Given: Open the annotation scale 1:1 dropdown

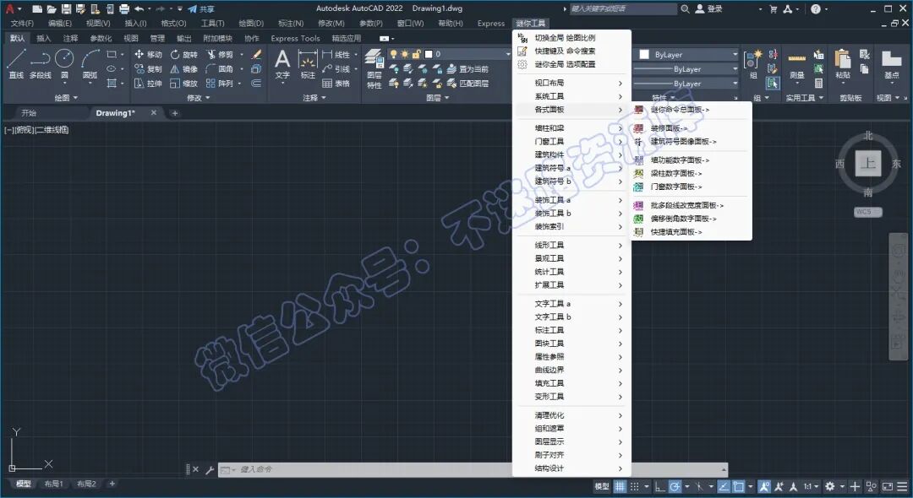Looking at the screenshot, I should 812,486.
